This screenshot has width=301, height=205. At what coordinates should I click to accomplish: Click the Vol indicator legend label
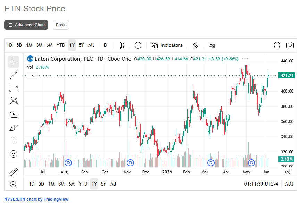[30, 67]
